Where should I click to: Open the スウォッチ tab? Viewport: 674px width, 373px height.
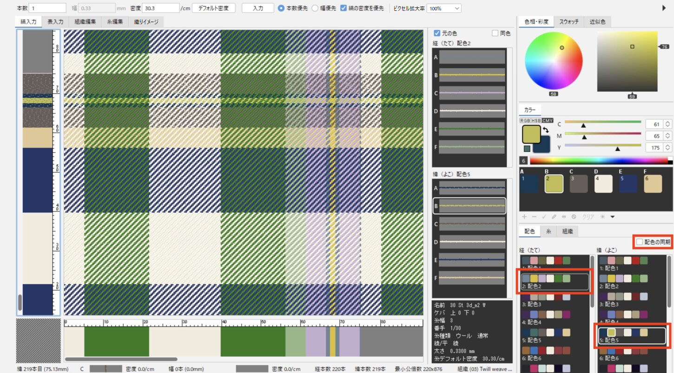pos(568,21)
